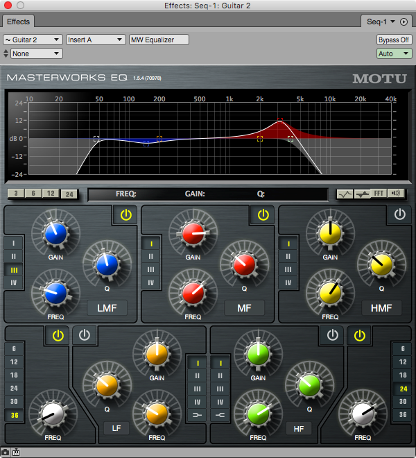
Task: Click the white low-cut handle in graph
Action: point(96,139)
